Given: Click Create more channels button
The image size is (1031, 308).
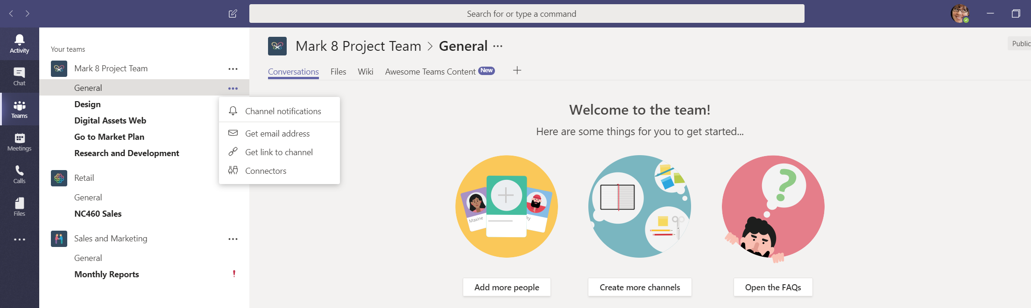Looking at the screenshot, I should (x=640, y=287).
